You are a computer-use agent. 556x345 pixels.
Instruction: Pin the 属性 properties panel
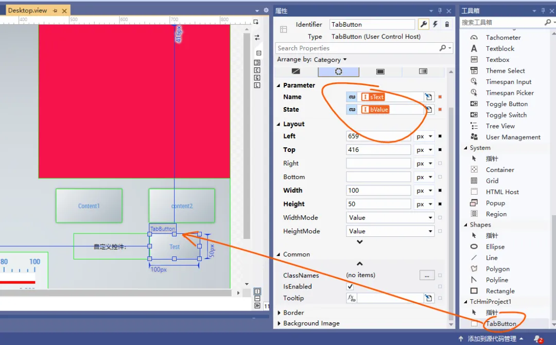[x=440, y=11]
